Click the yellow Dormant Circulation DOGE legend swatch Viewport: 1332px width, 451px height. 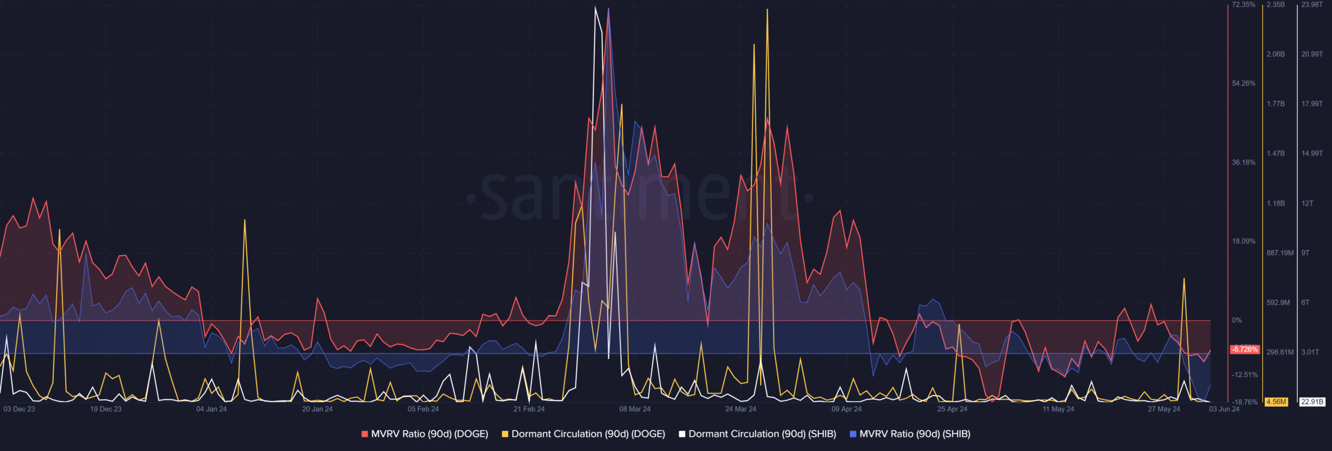tap(505, 434)
